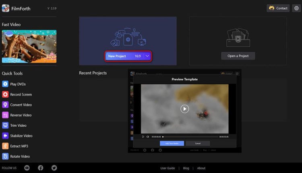
Task: Open the Play DVDs tool icon
Action: (x=5, y=84)
